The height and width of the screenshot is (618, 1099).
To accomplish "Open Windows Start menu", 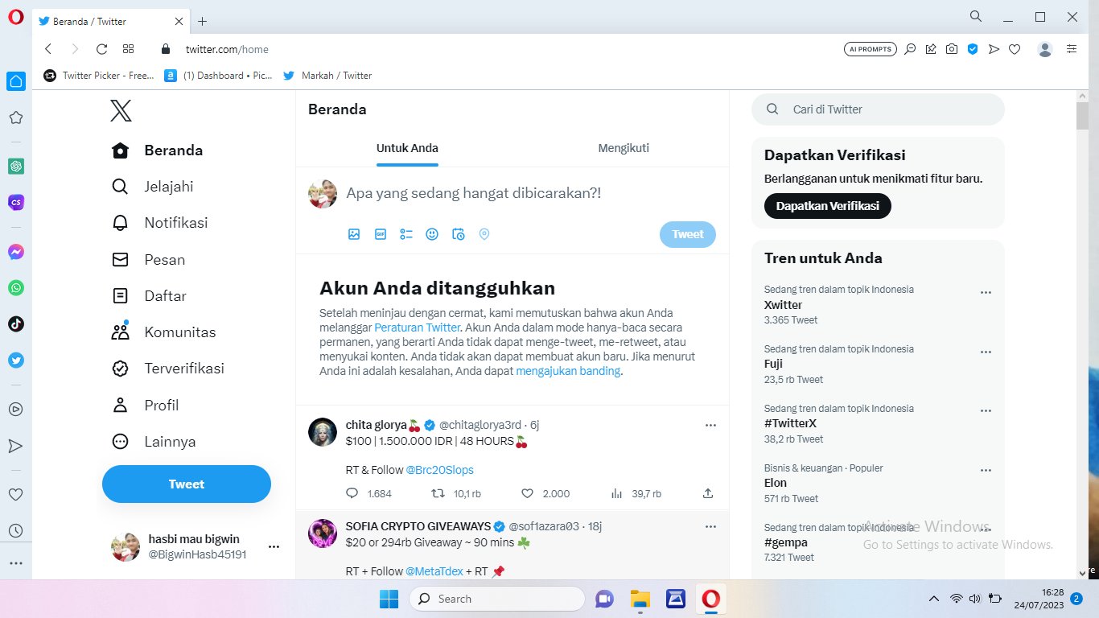I will point(389,599).
